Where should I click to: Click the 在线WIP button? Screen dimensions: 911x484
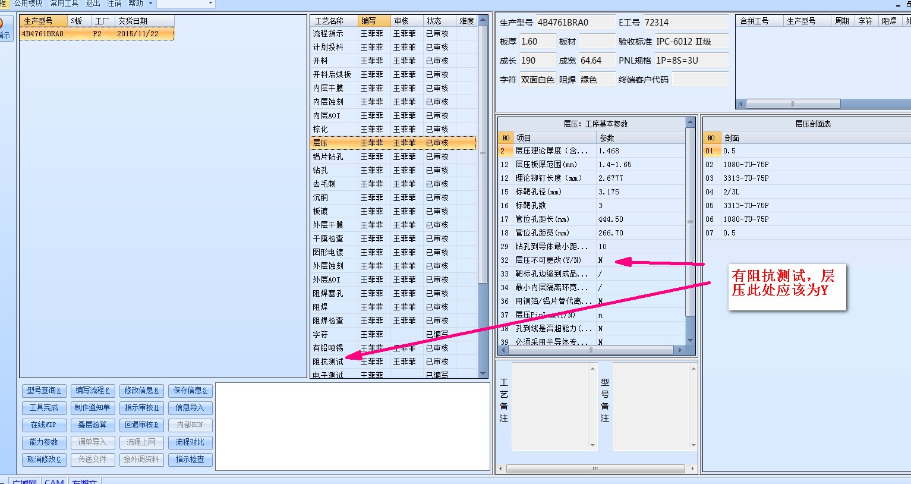(x=44, y=425)
